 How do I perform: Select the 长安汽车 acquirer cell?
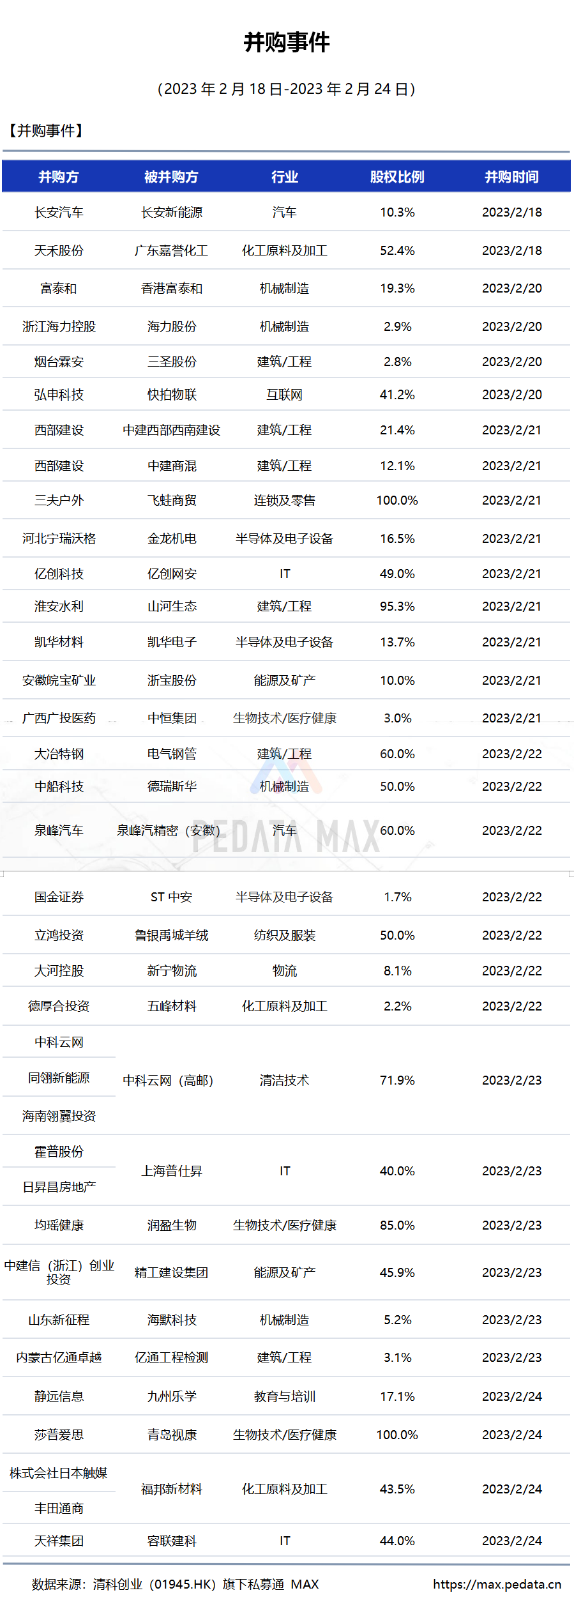click(x=59, y=213)
